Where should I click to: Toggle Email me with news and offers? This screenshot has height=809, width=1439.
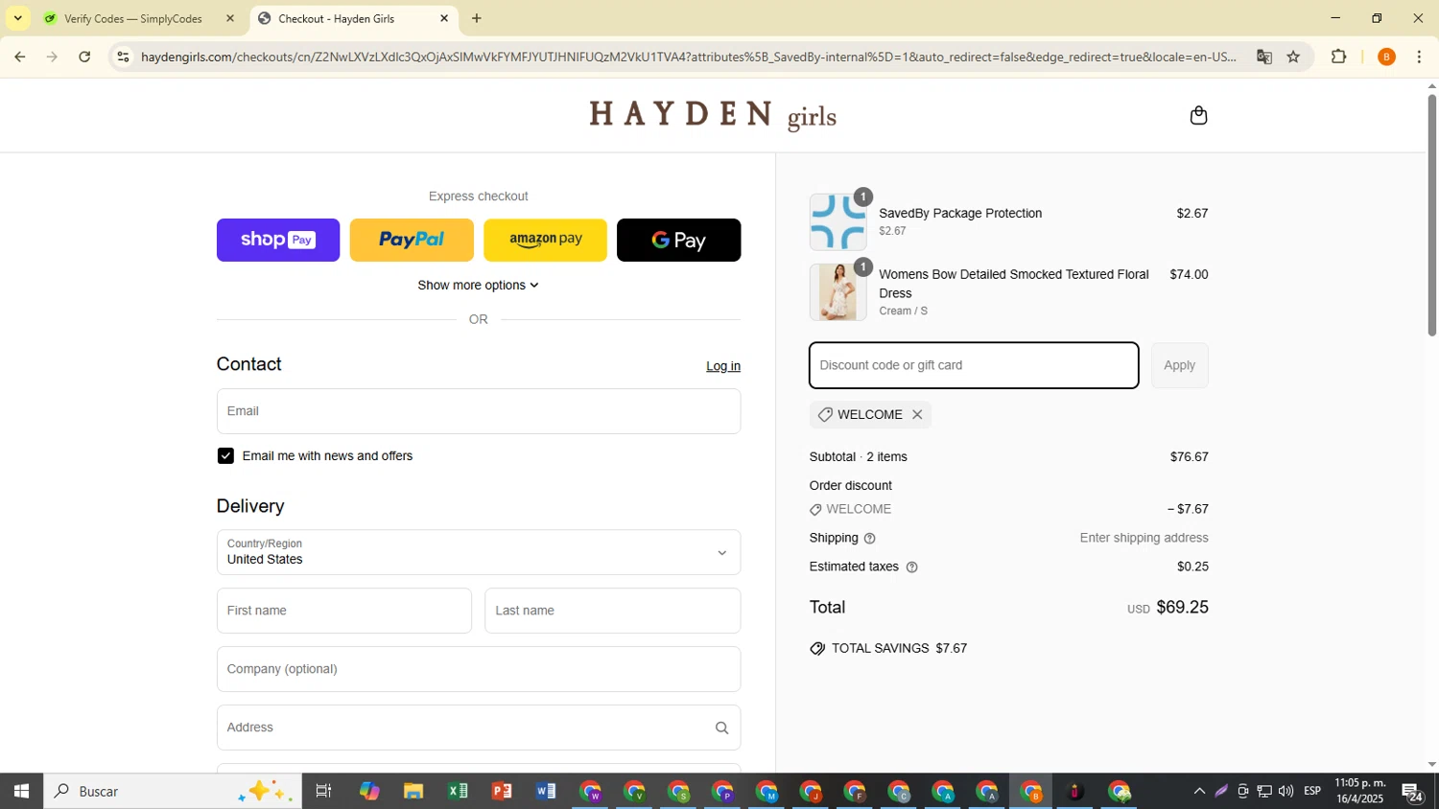(x=225, y=456)
